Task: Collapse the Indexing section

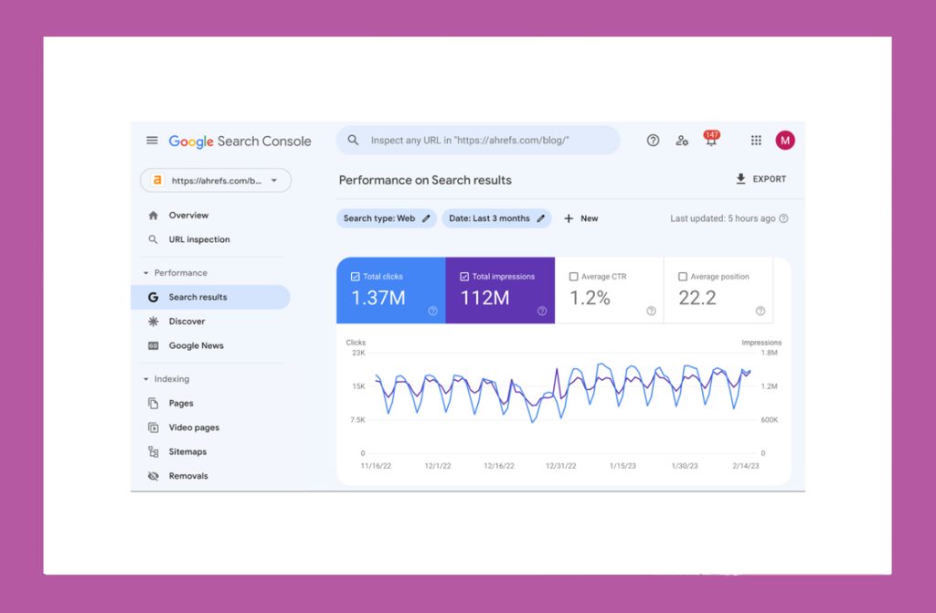Action: click(146, 379)
